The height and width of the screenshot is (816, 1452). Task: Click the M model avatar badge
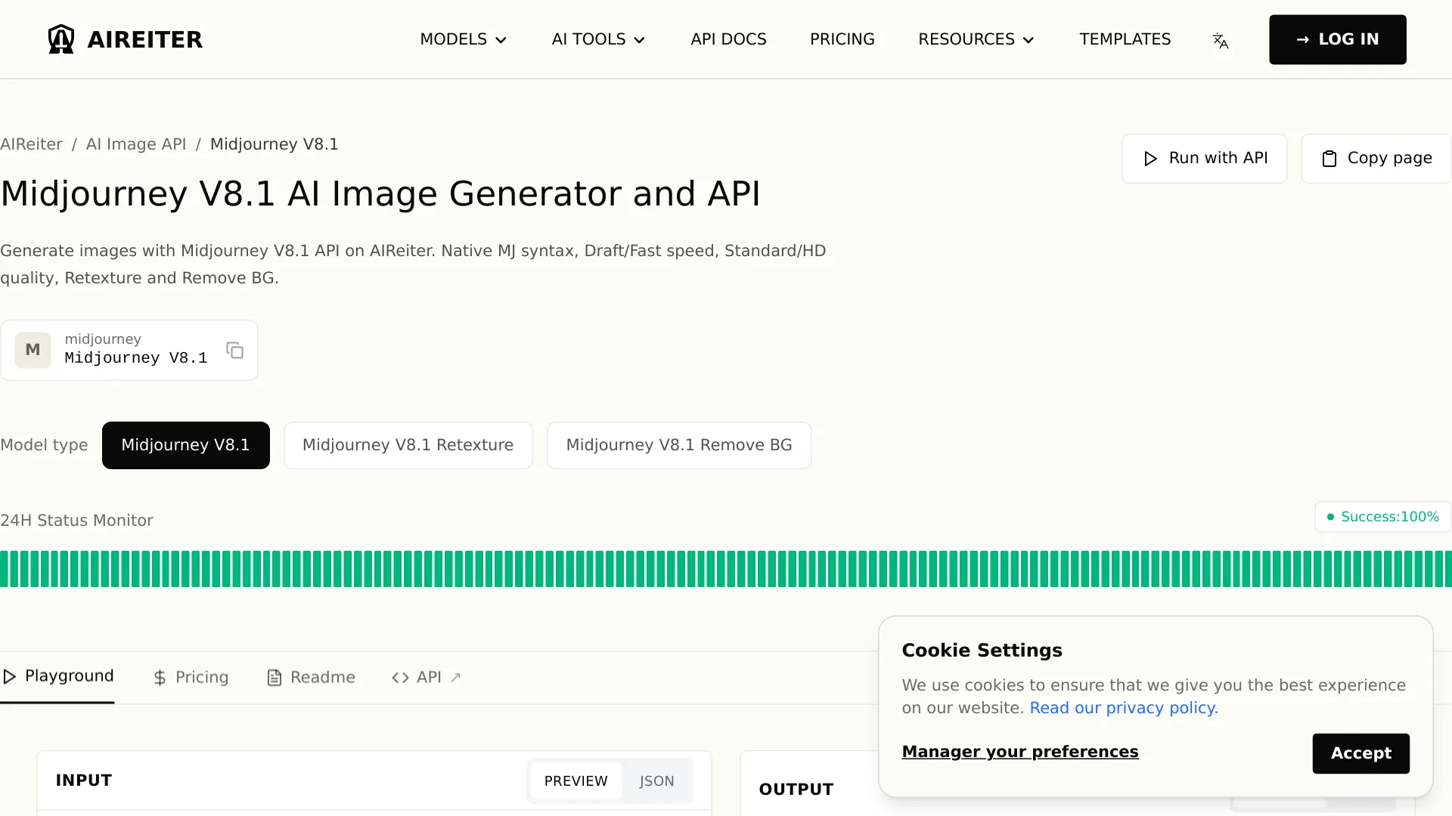(x=33, y=350)
